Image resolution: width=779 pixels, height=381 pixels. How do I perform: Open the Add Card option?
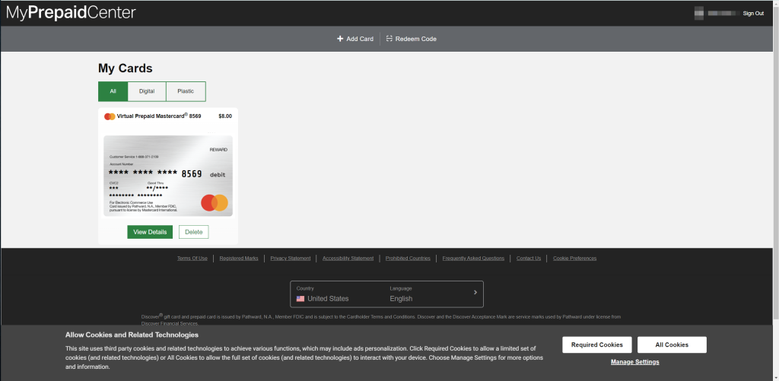[355, 39]
